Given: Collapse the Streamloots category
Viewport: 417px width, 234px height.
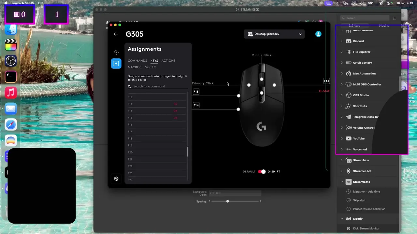Looking at the screenshot, I should point(342,182).
